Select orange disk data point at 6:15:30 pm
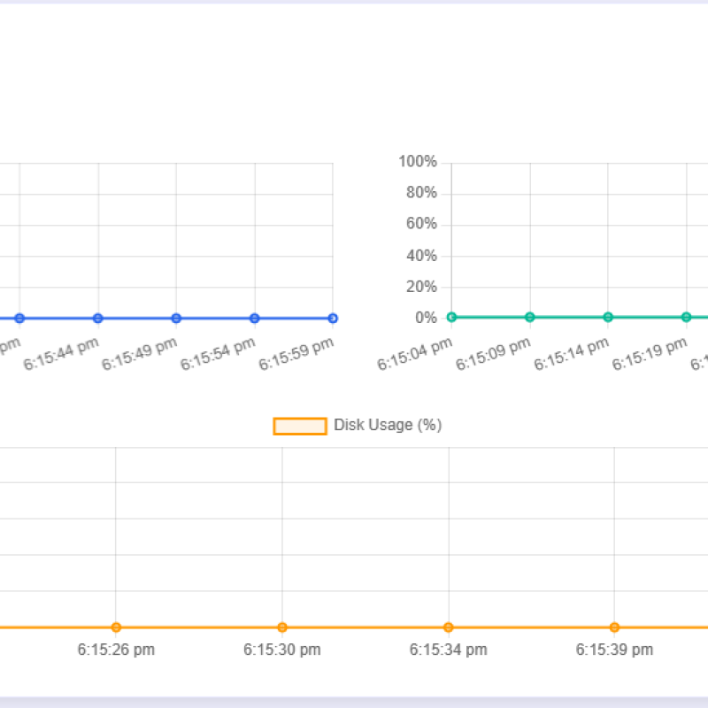This screenshot has width=708, height=708. click(282, 627)
